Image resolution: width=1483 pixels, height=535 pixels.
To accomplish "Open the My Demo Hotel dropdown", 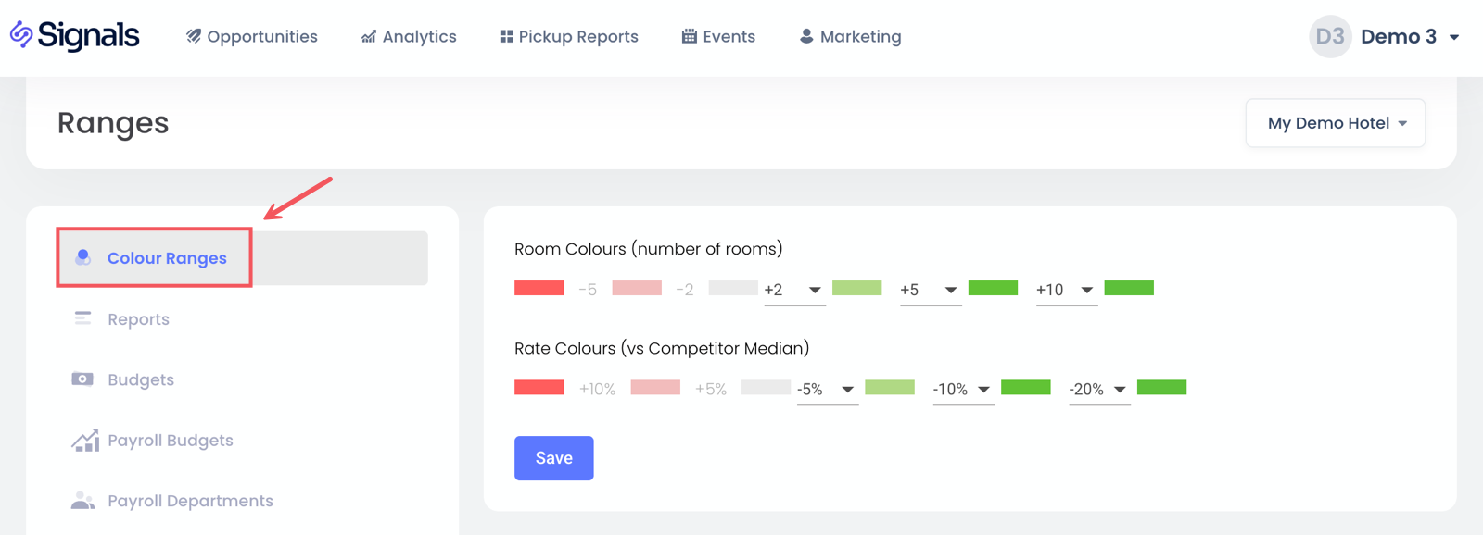I will 1335,123.
